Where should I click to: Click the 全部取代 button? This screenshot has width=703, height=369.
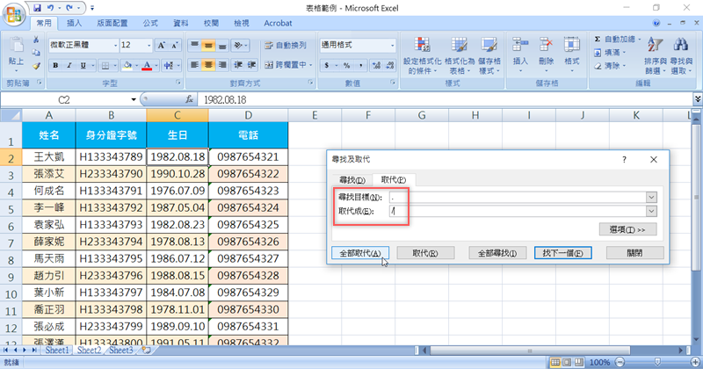360,253
